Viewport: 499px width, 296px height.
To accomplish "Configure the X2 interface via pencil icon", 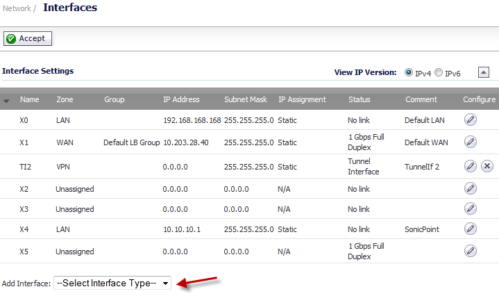I will click(470, 188).
